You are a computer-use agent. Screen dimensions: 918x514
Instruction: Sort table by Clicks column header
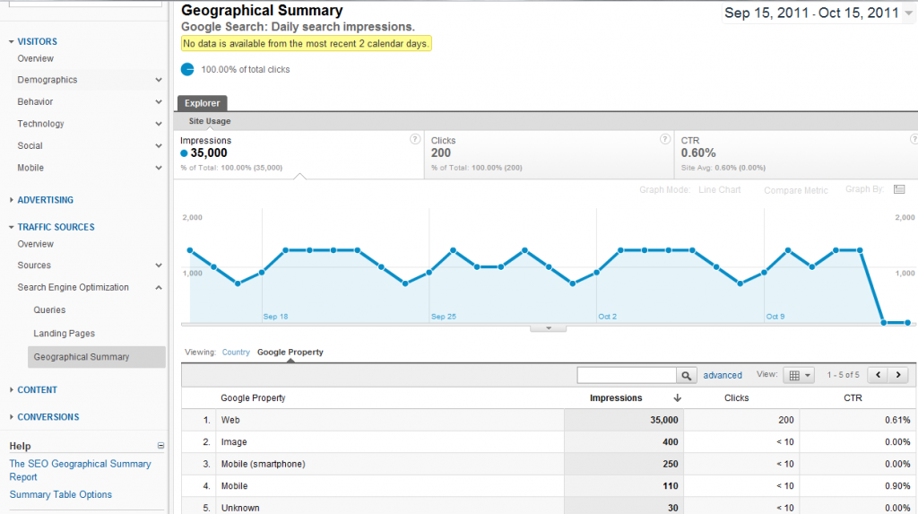[736, 398]
